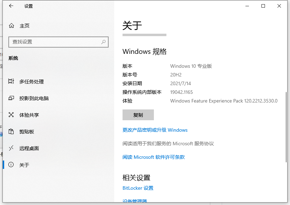The image size is (290, 205).
Task: Click the back arrow icon
Action: (11, 6)
